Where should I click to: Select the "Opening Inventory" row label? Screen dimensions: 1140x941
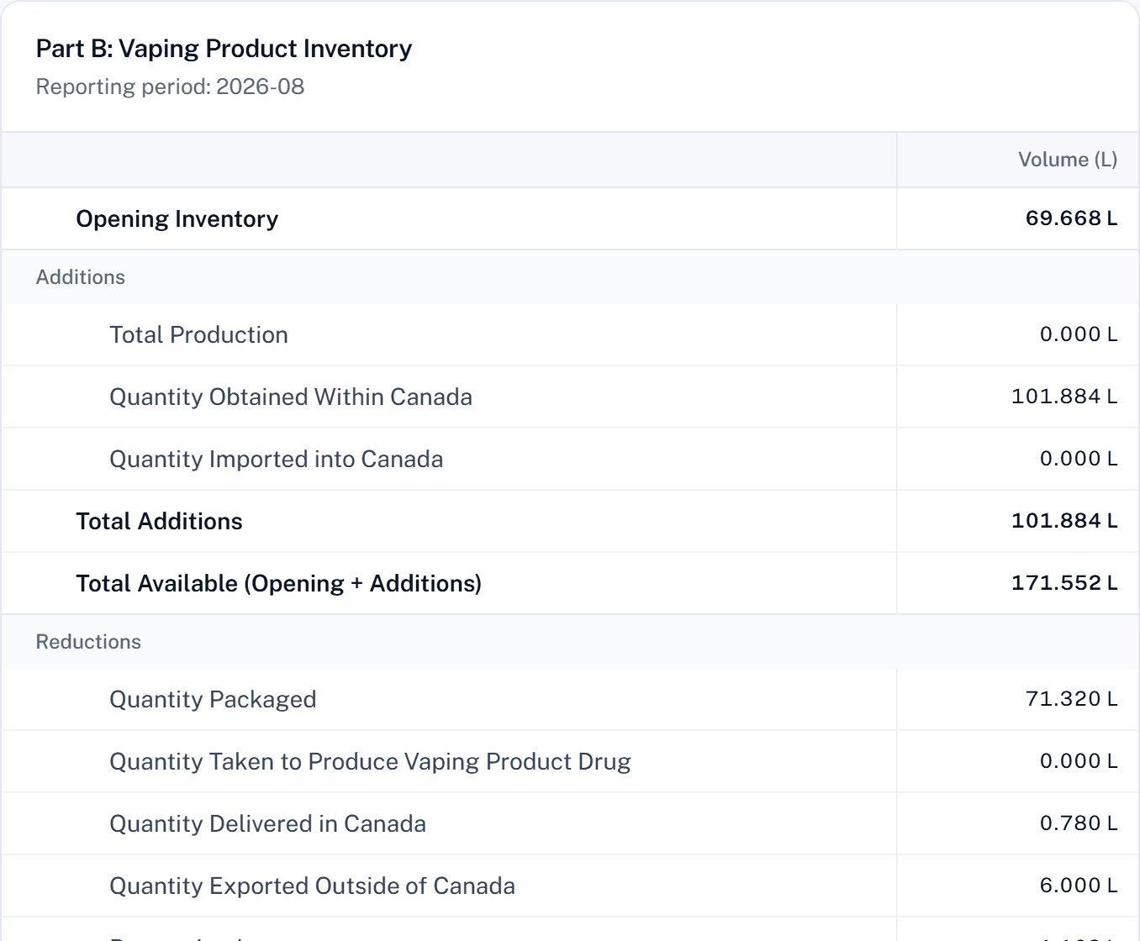point(177,218)
